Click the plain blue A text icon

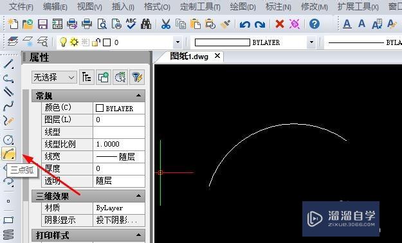point(361,24)
